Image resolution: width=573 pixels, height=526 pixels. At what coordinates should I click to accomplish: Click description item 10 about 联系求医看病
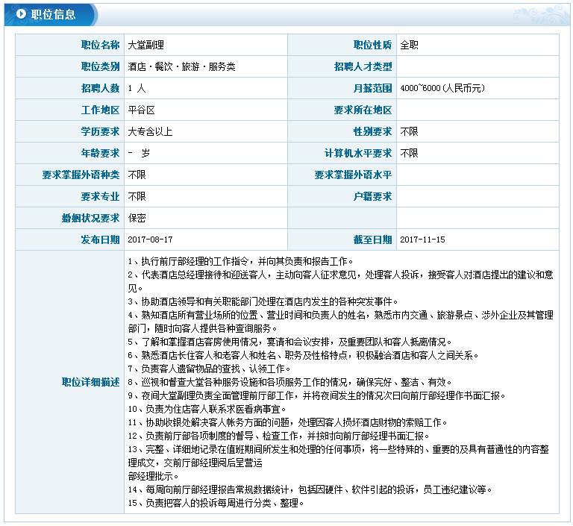[207, 409]
